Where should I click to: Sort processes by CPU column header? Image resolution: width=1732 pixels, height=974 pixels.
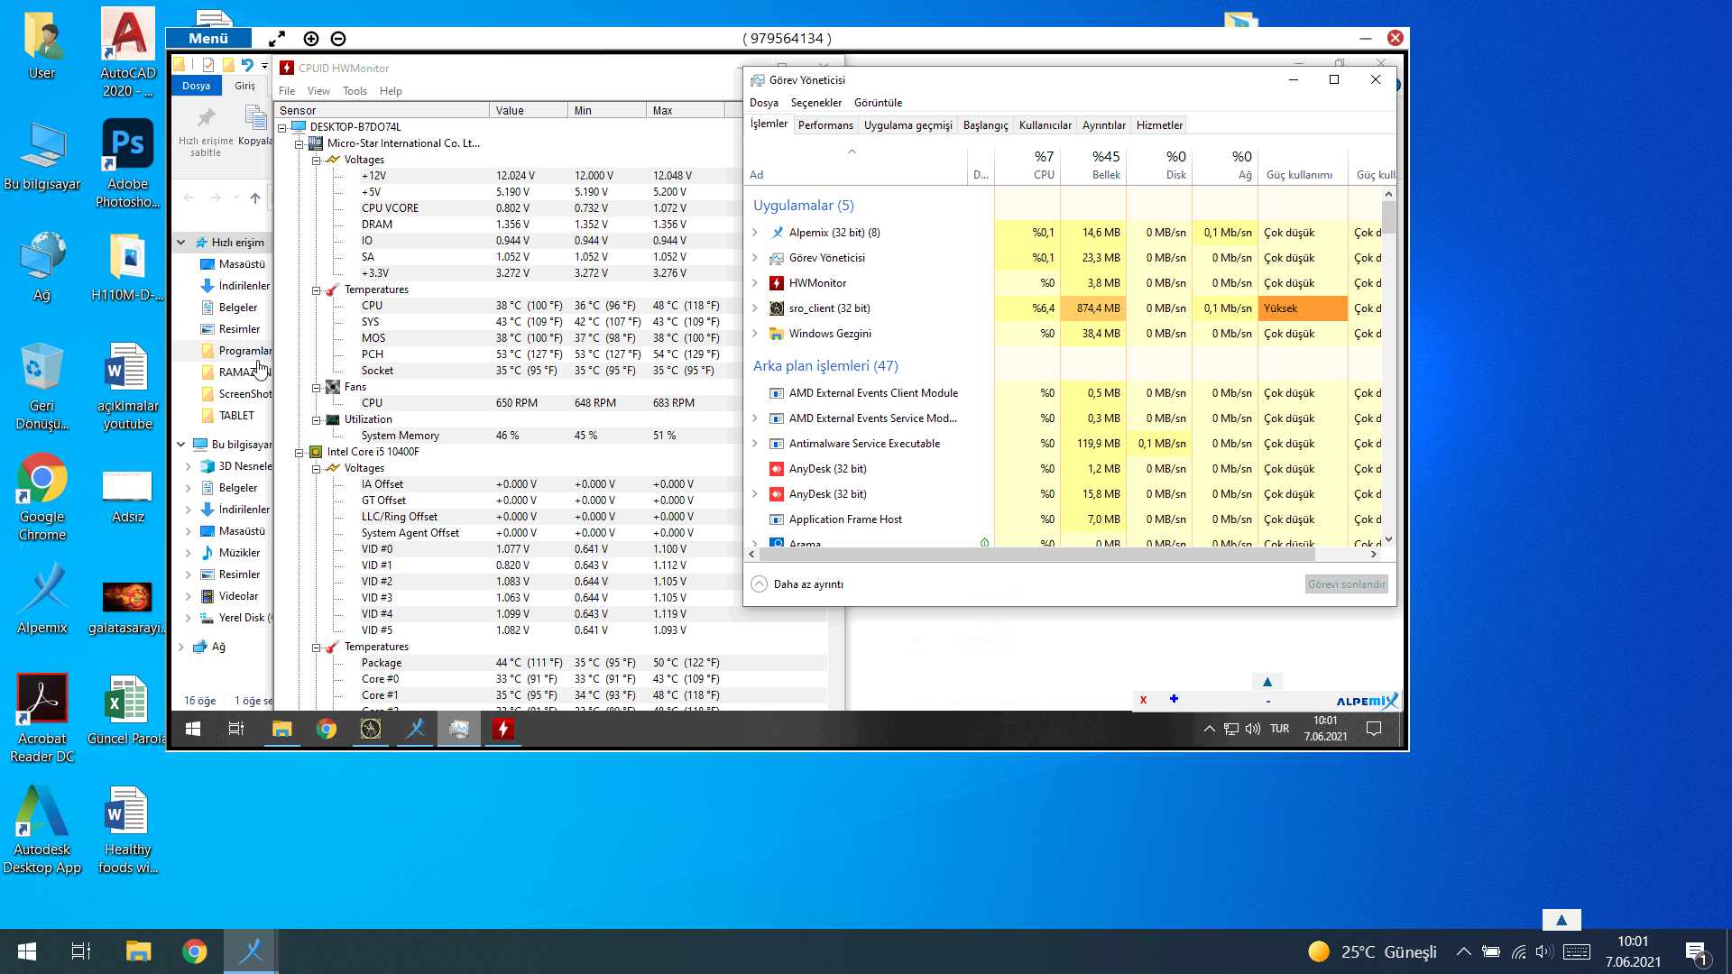(x=1027, y=165)
